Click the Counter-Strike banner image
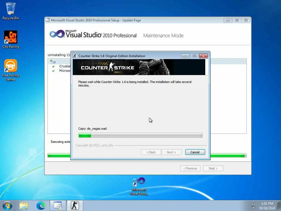 coord(139,67)
